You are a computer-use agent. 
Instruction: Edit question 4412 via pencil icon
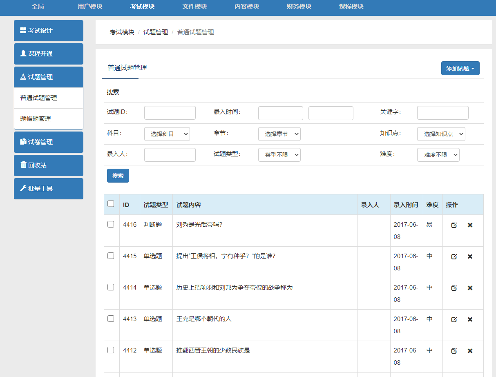(454, 351)
